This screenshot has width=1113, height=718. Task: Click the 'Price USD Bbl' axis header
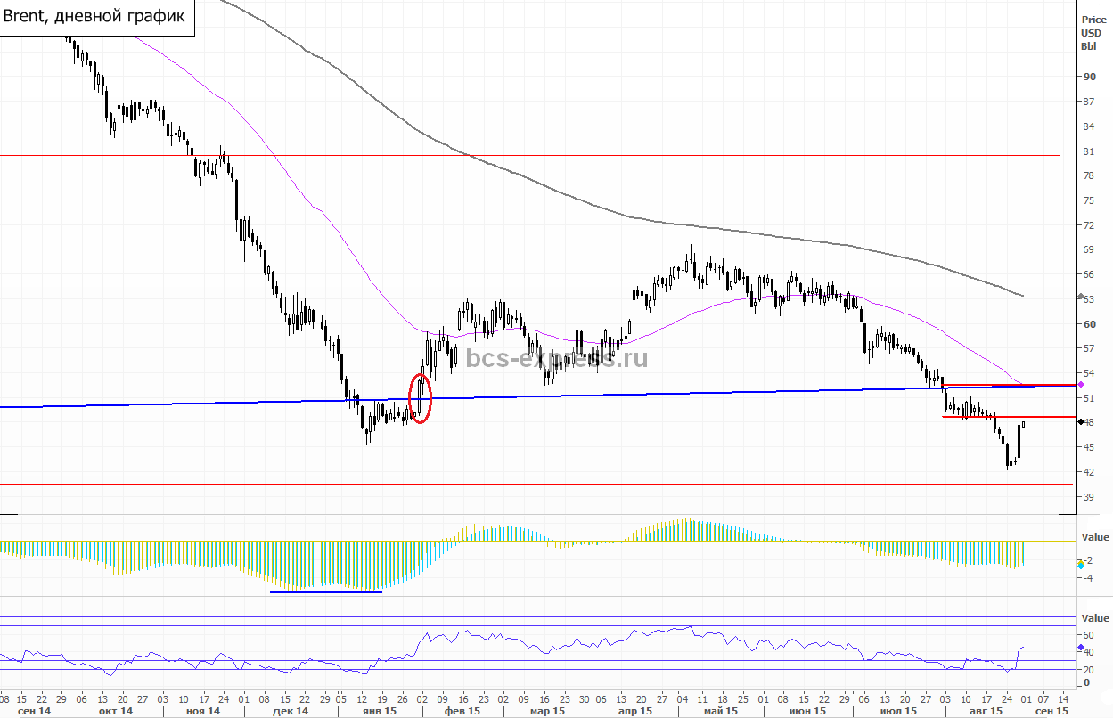coord(1093,33)
